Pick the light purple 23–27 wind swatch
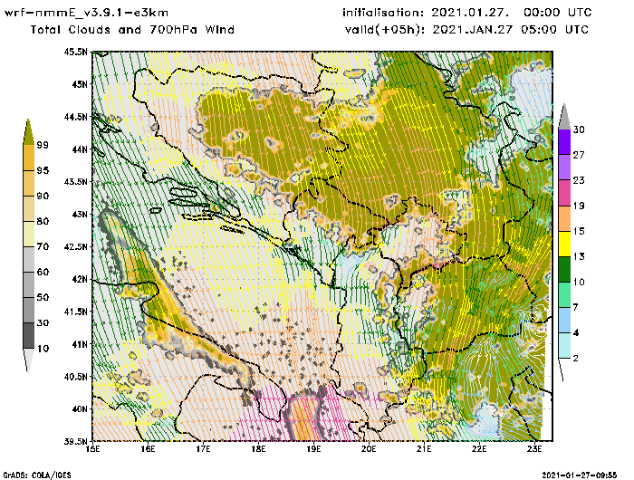Viewport: 634px width, 480px height. [x=564, y=168]
